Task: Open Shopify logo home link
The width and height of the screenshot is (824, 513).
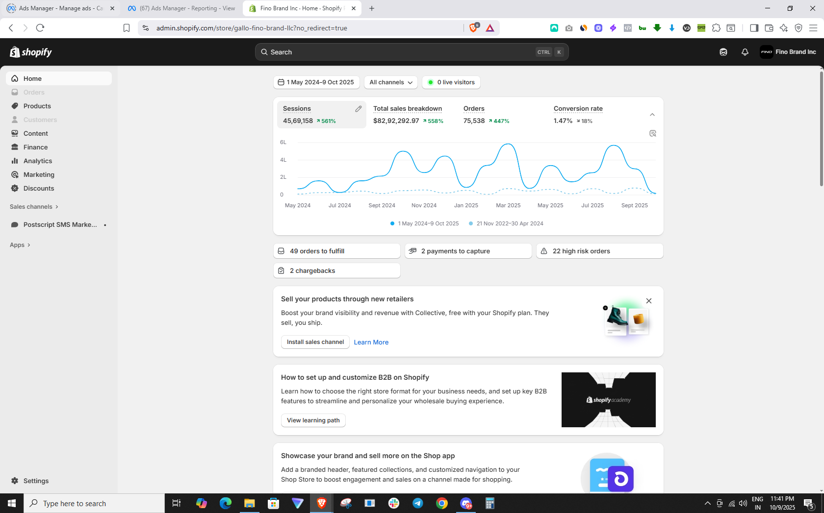Action: click(x=31, y=52)
